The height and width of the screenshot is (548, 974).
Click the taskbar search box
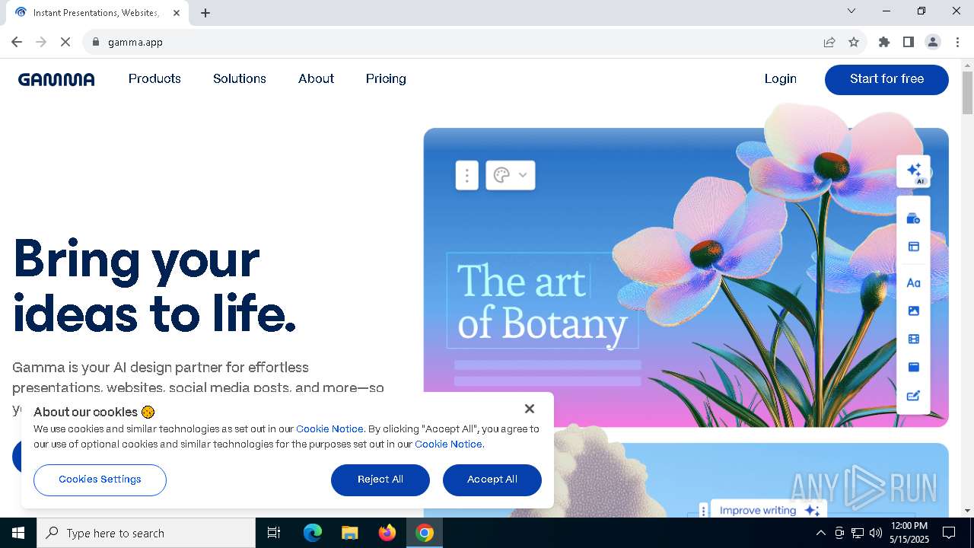146,533
